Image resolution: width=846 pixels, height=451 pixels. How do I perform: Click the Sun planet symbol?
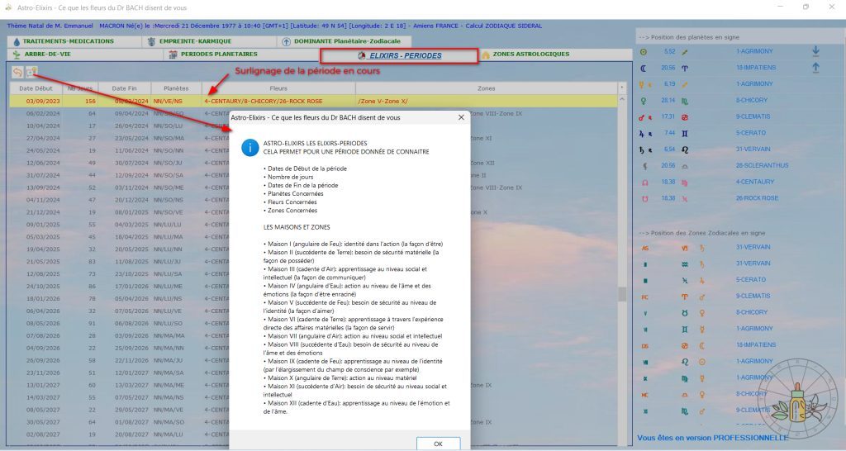coord(644,51)
